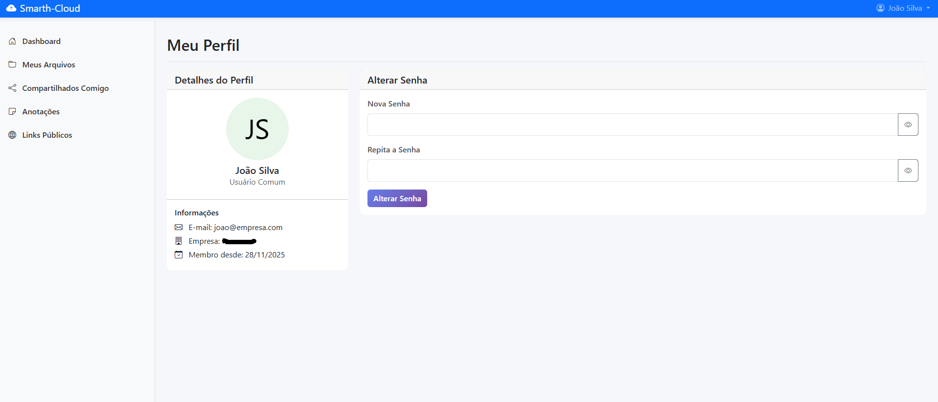Click the calendar icon beside Membro desde

click(x=179, y=254)
